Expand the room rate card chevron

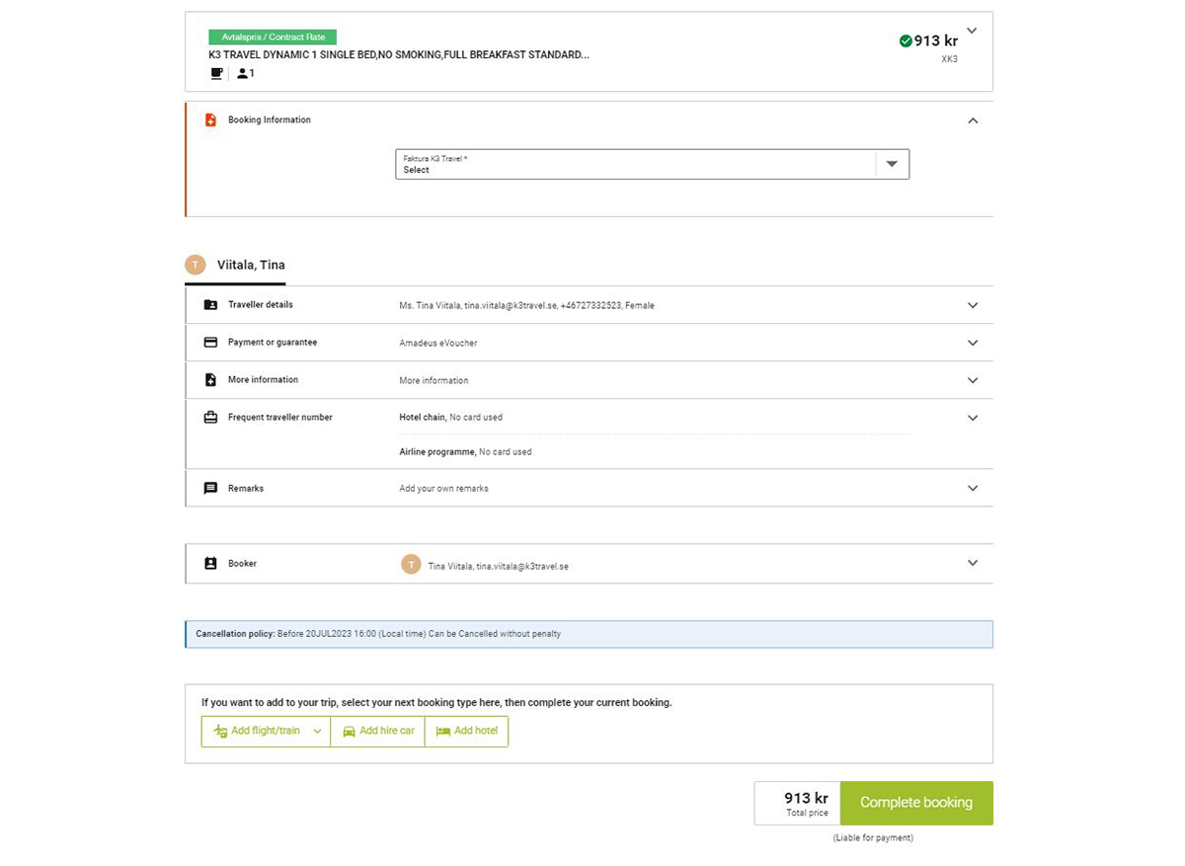click(972, 31)
